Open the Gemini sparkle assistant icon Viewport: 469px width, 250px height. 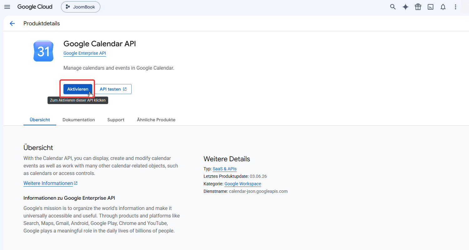(406, 7)
